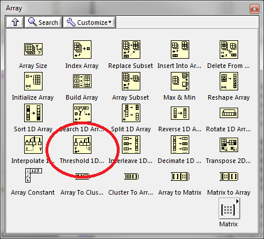Choose the Decimate 1D Array function

(x=180, y=145)
